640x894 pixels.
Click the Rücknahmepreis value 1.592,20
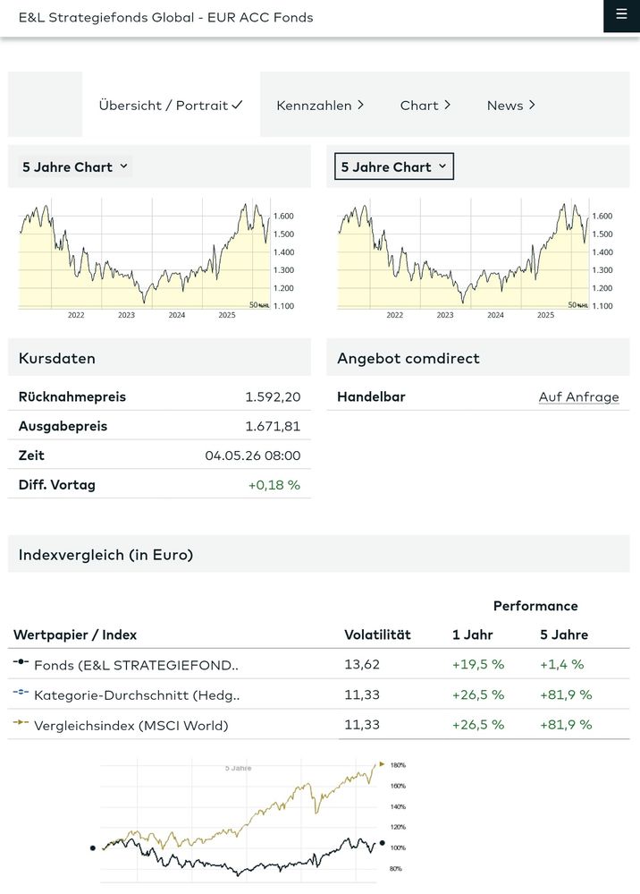coord(273,396)
